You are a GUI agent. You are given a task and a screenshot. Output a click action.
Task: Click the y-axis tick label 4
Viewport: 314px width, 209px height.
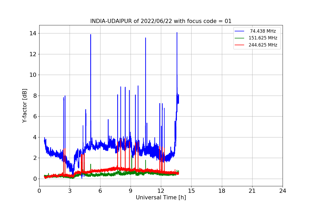[35, 137]
